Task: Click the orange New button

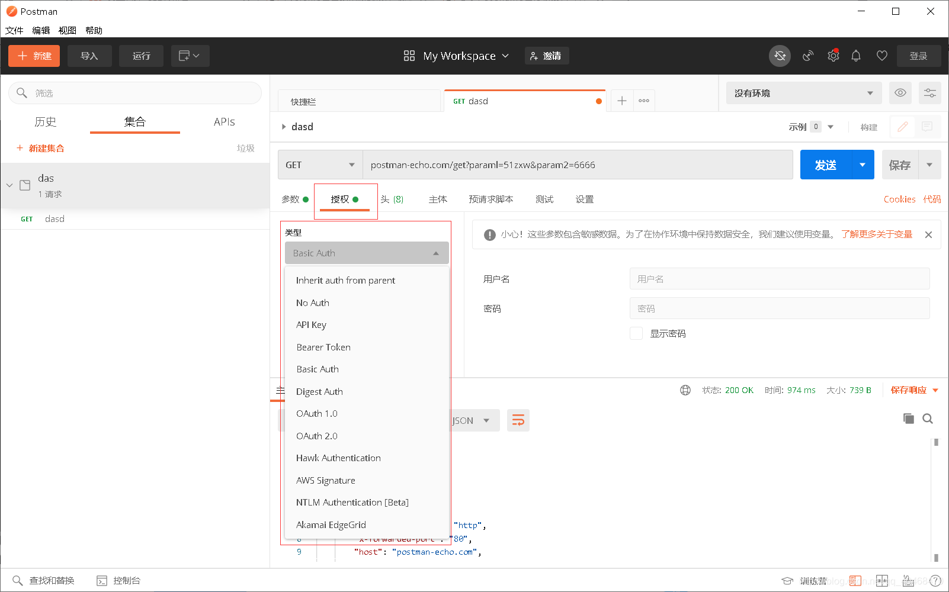Action: (x=34, y=56)
